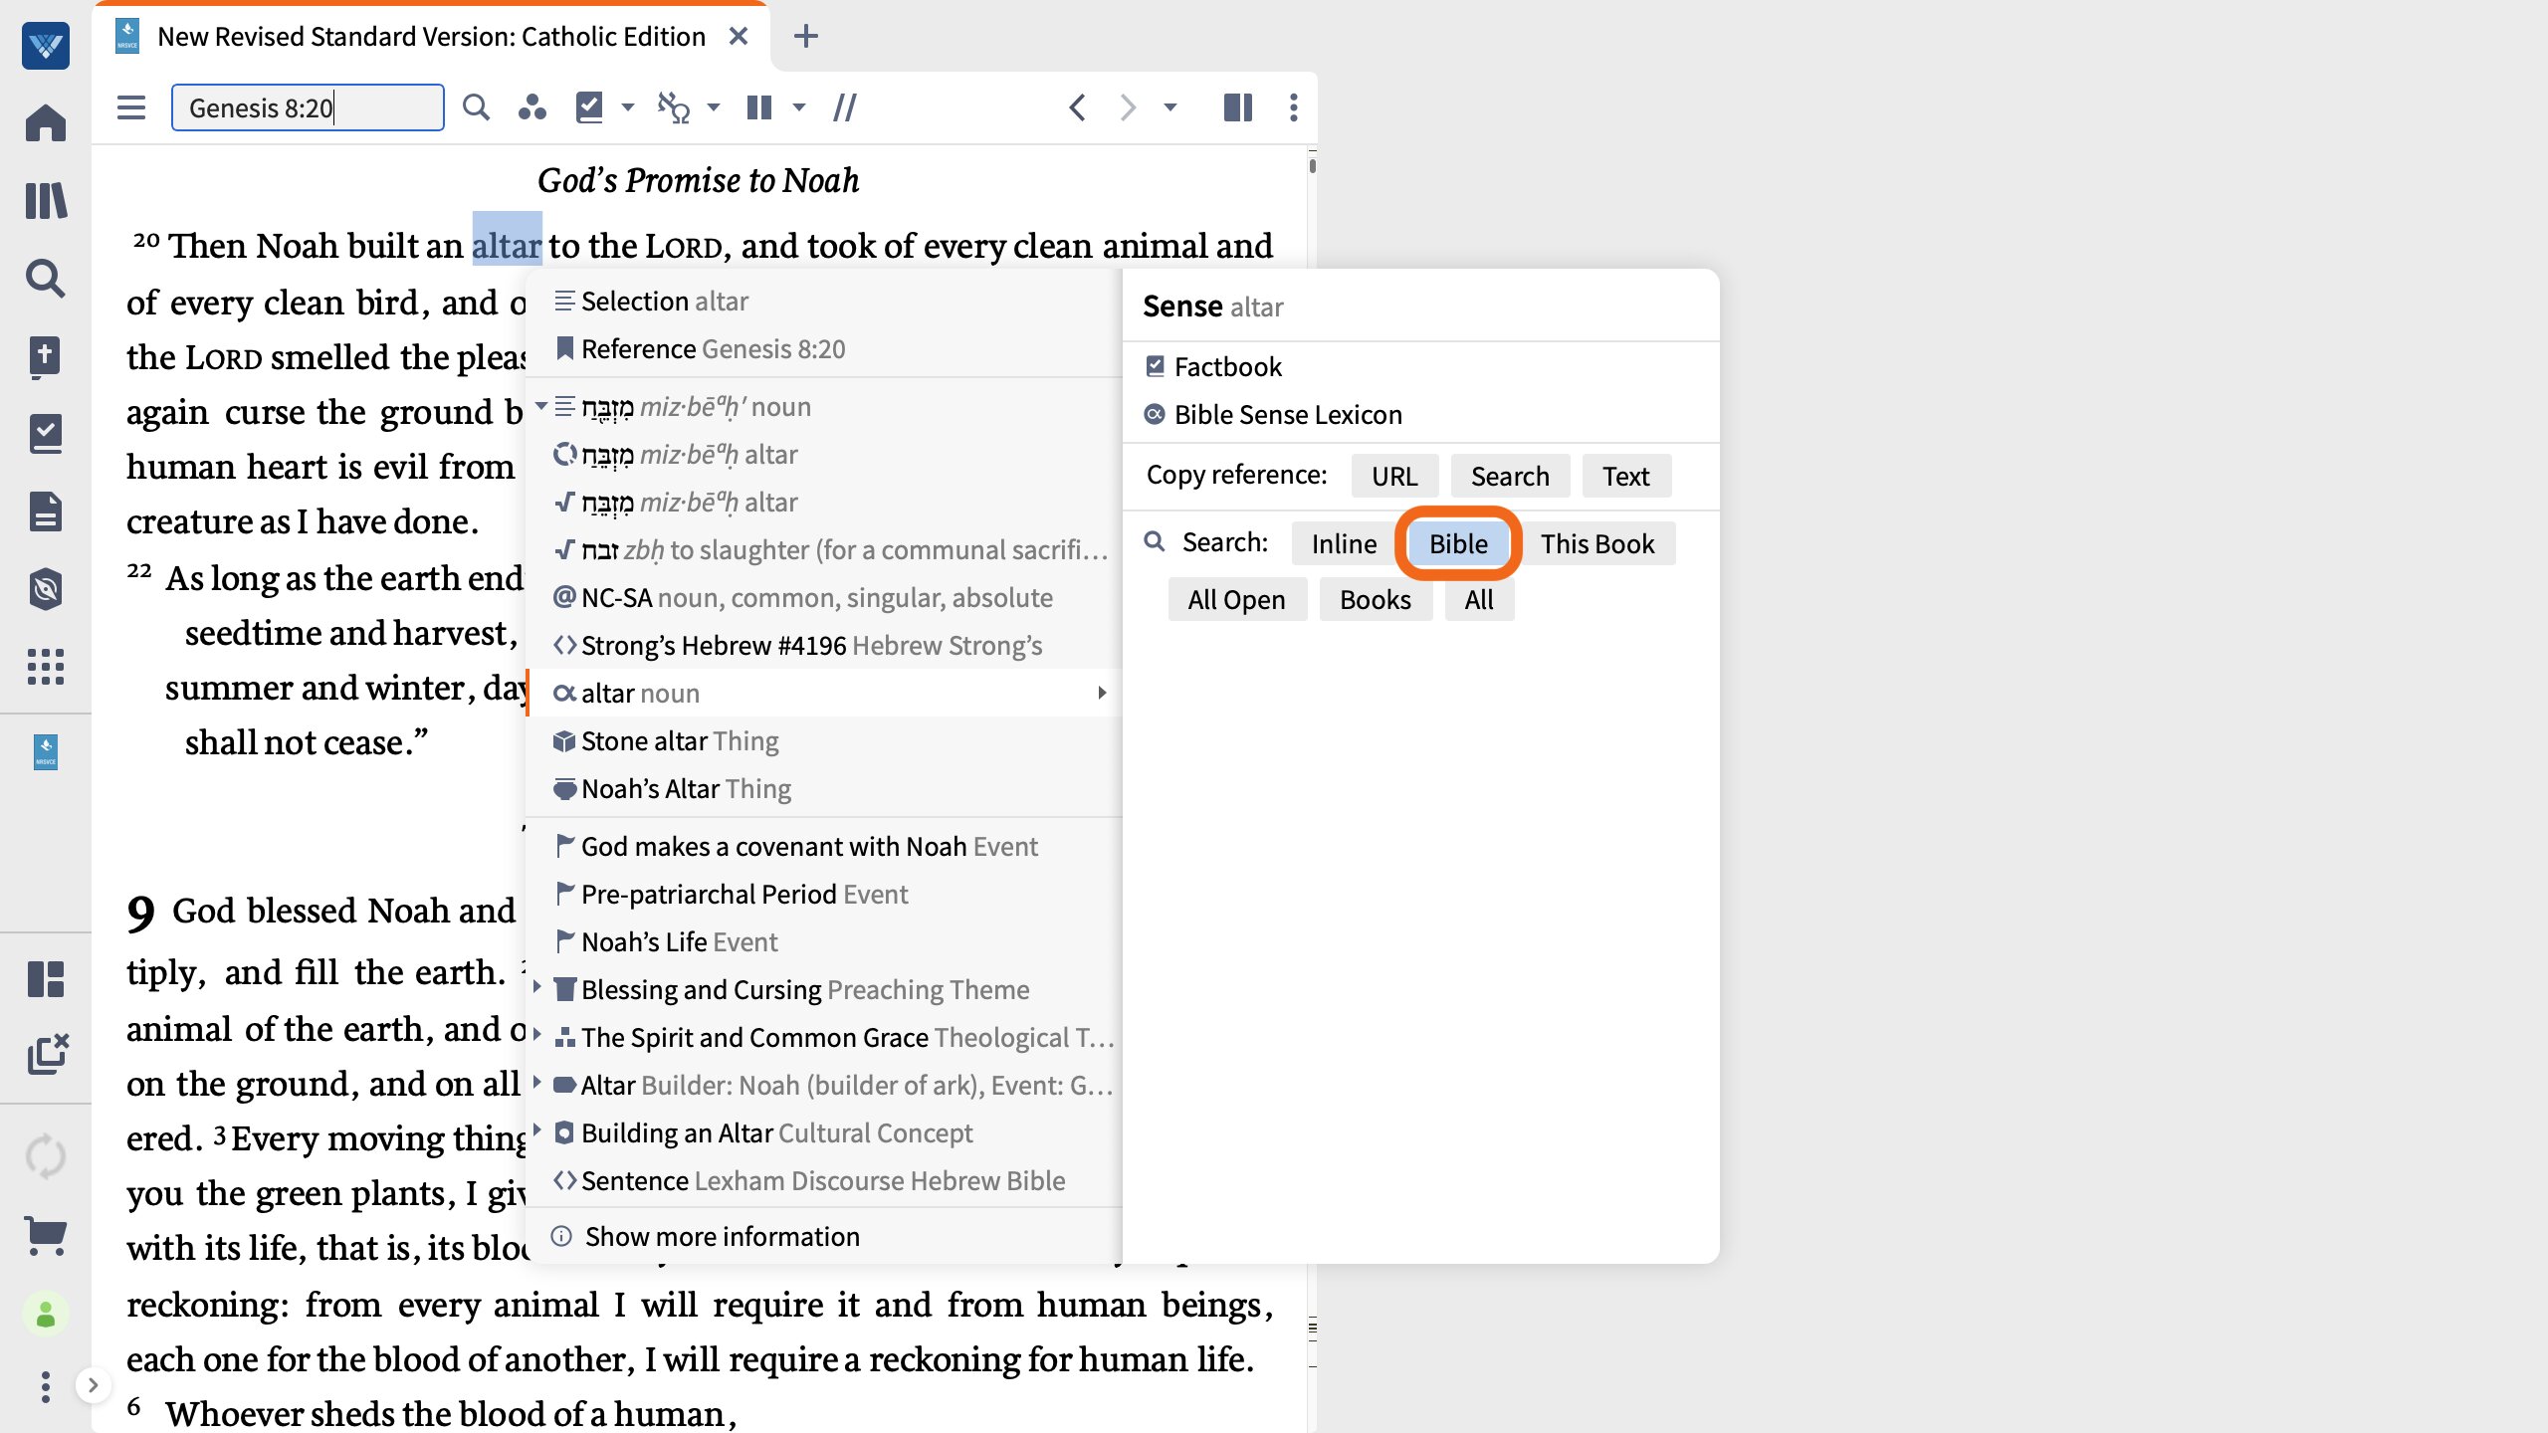Close the NRSV Catholic Edition tab
Image resolution: width=2548 pixels, height=1433 pixels.
739,37
